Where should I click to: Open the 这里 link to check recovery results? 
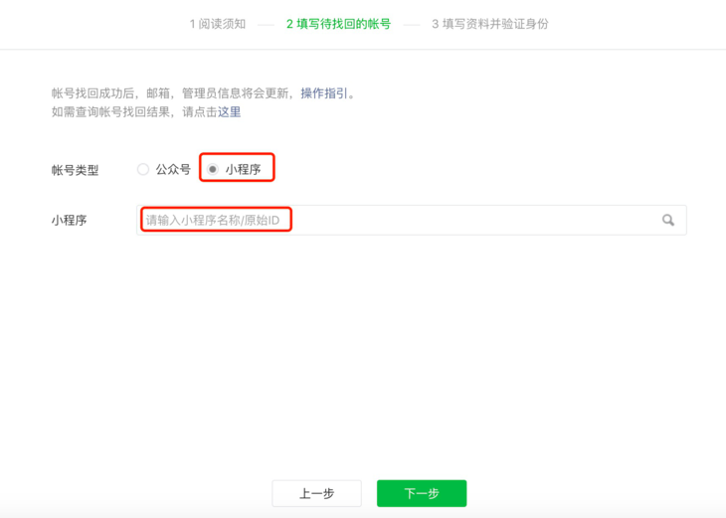[229, 112]
